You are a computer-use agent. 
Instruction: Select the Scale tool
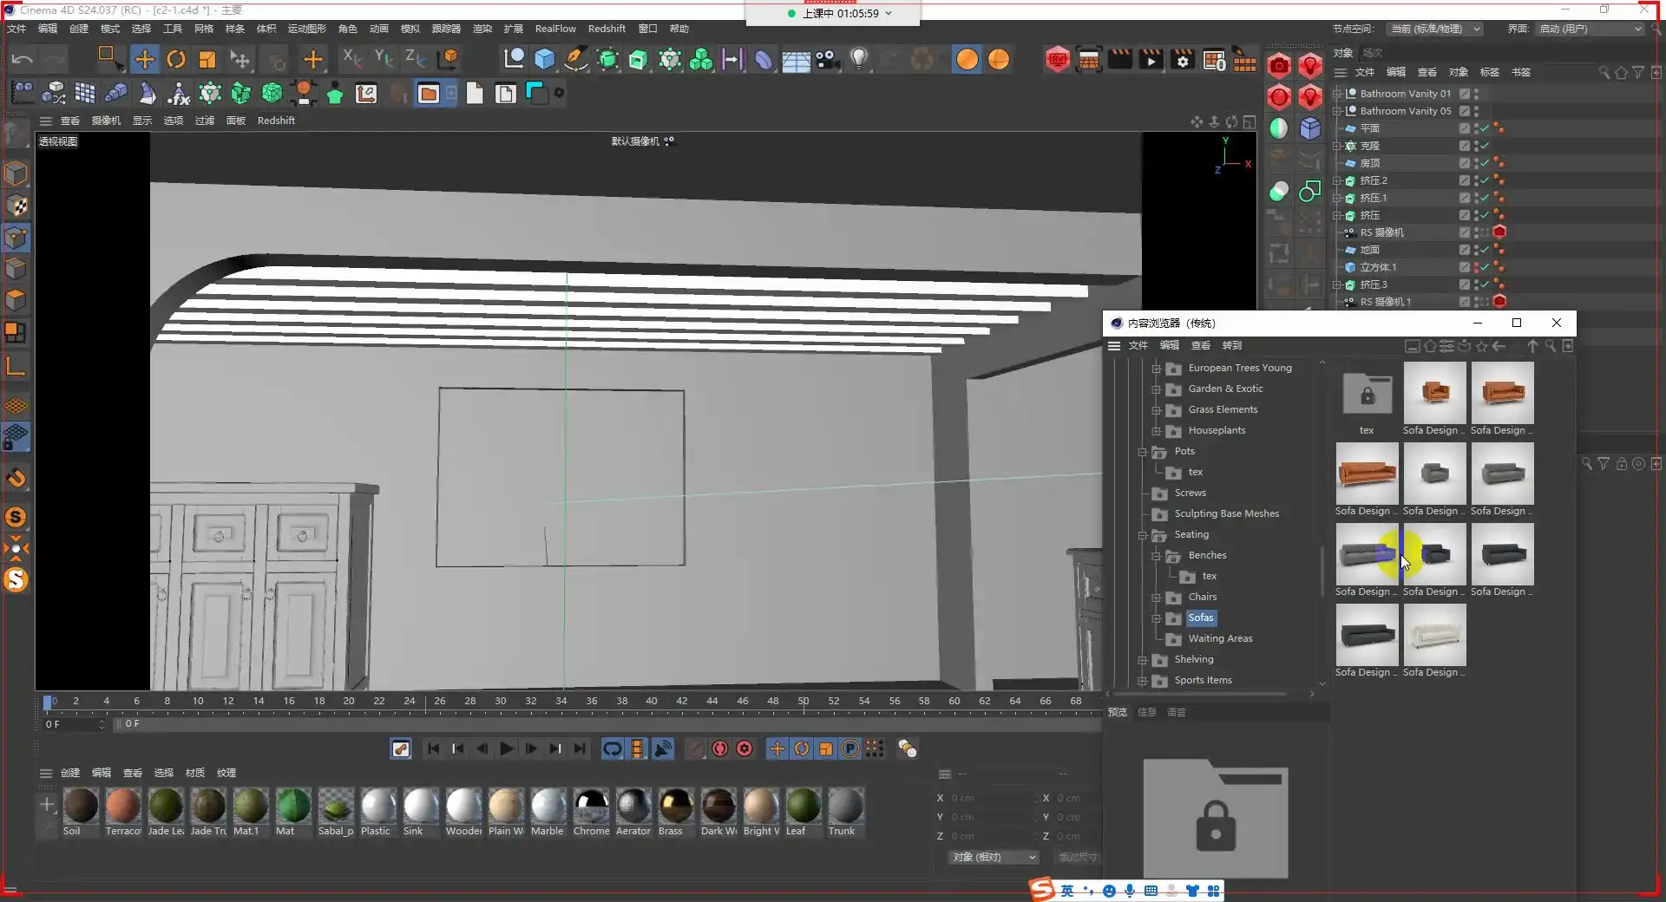207,59
